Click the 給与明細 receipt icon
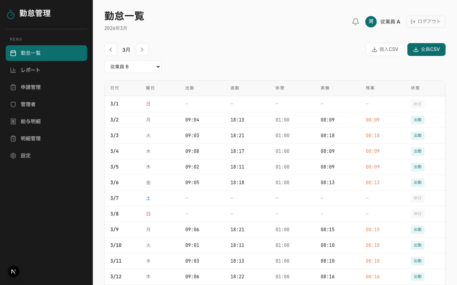 point(13,121)
